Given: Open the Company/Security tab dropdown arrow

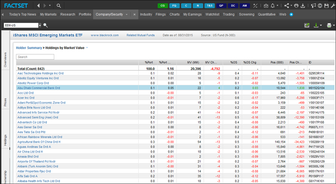Looking at the screenshot, I should tap(126, 14).
